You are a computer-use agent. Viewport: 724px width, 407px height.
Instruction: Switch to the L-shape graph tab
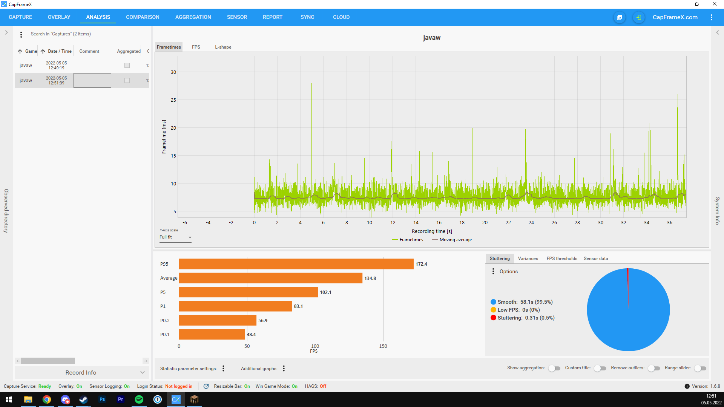coord(223,47)
